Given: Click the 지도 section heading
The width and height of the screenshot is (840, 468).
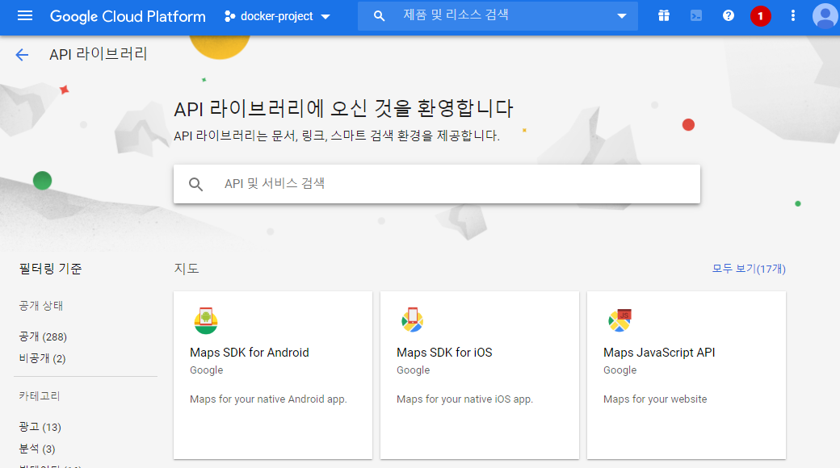Looking at the screenshot, I should [x=187, y=269].
